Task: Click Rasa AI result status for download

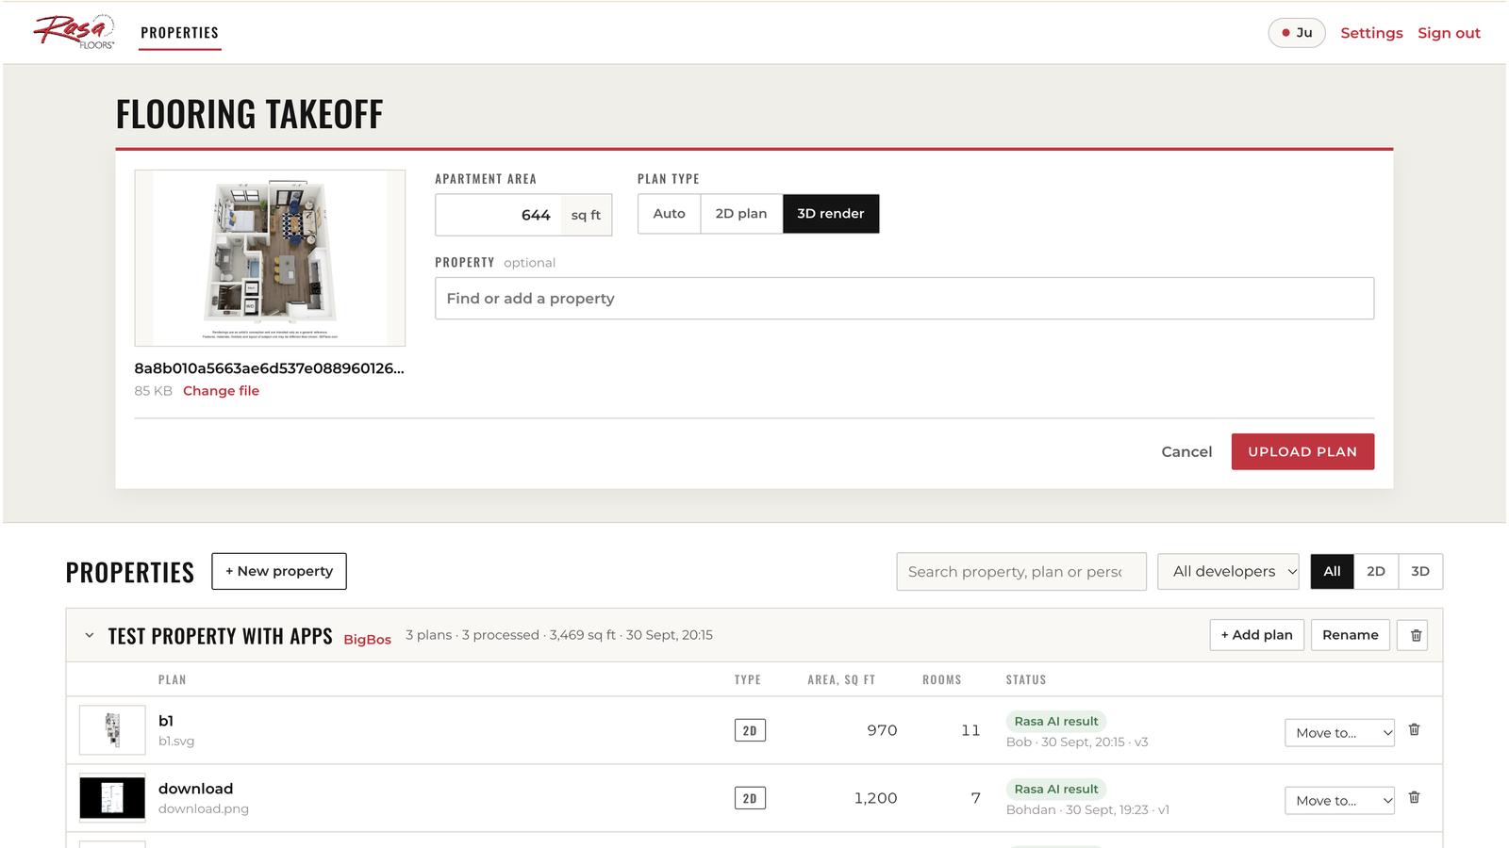Action: (1056, 790)
